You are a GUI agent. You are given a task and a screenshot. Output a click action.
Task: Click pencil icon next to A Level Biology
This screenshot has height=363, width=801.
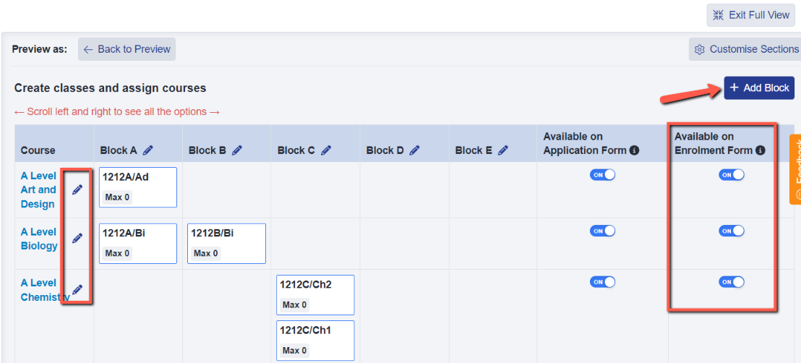pyautogui.click(x=77, y=238)
